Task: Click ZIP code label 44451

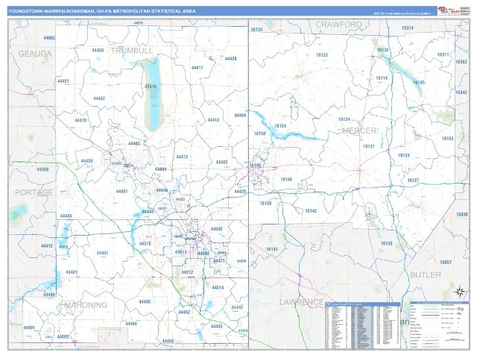Action: tap(102, 253)
